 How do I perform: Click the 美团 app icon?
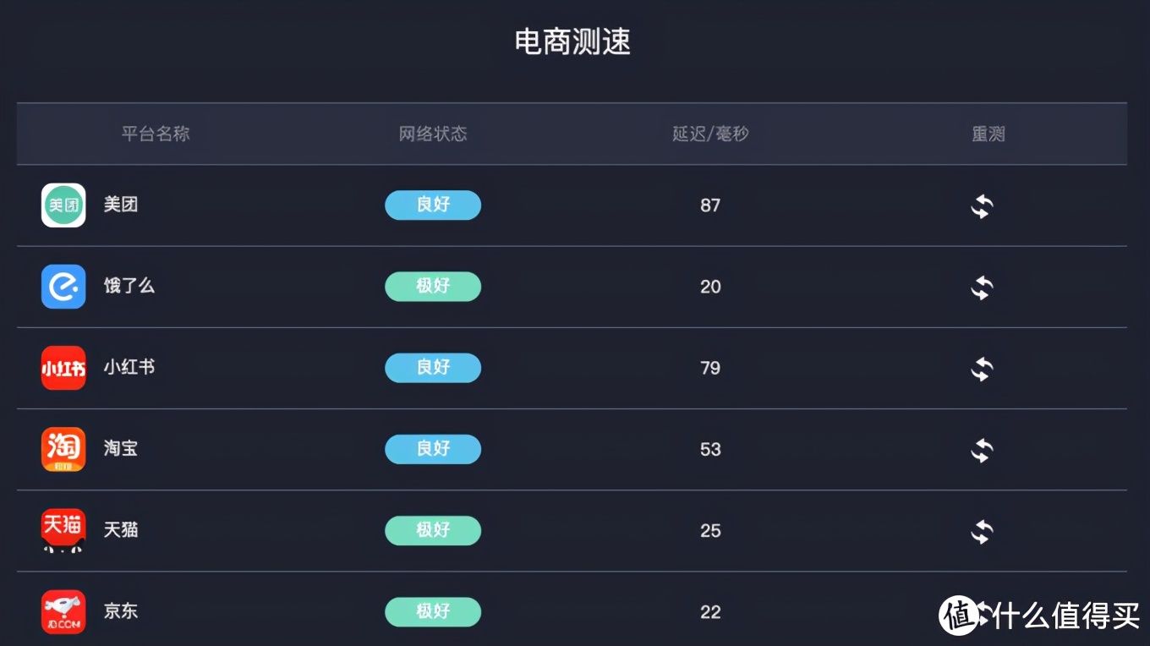click(63, 205)
